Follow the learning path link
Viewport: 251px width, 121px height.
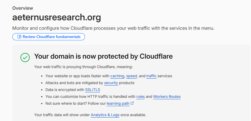pos(118,104)
